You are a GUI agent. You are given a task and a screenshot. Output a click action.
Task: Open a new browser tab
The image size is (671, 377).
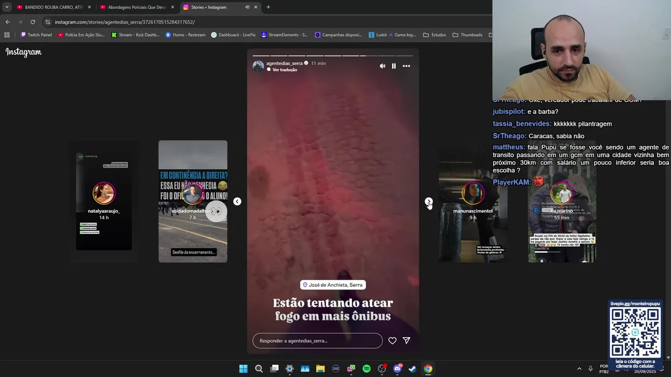[268, 7]
